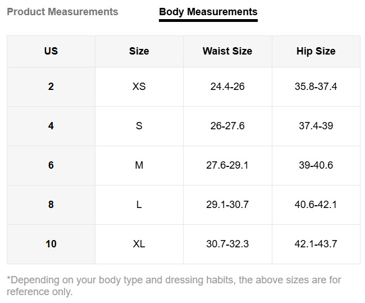Select the XL size cell
Screen dimensions: 365x303
pyautogui.click(x=139, y=244)
